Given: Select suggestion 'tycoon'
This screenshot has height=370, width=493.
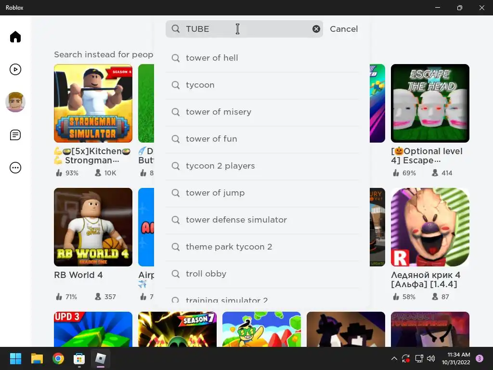Looking at the screenshot, I should 262,85.
